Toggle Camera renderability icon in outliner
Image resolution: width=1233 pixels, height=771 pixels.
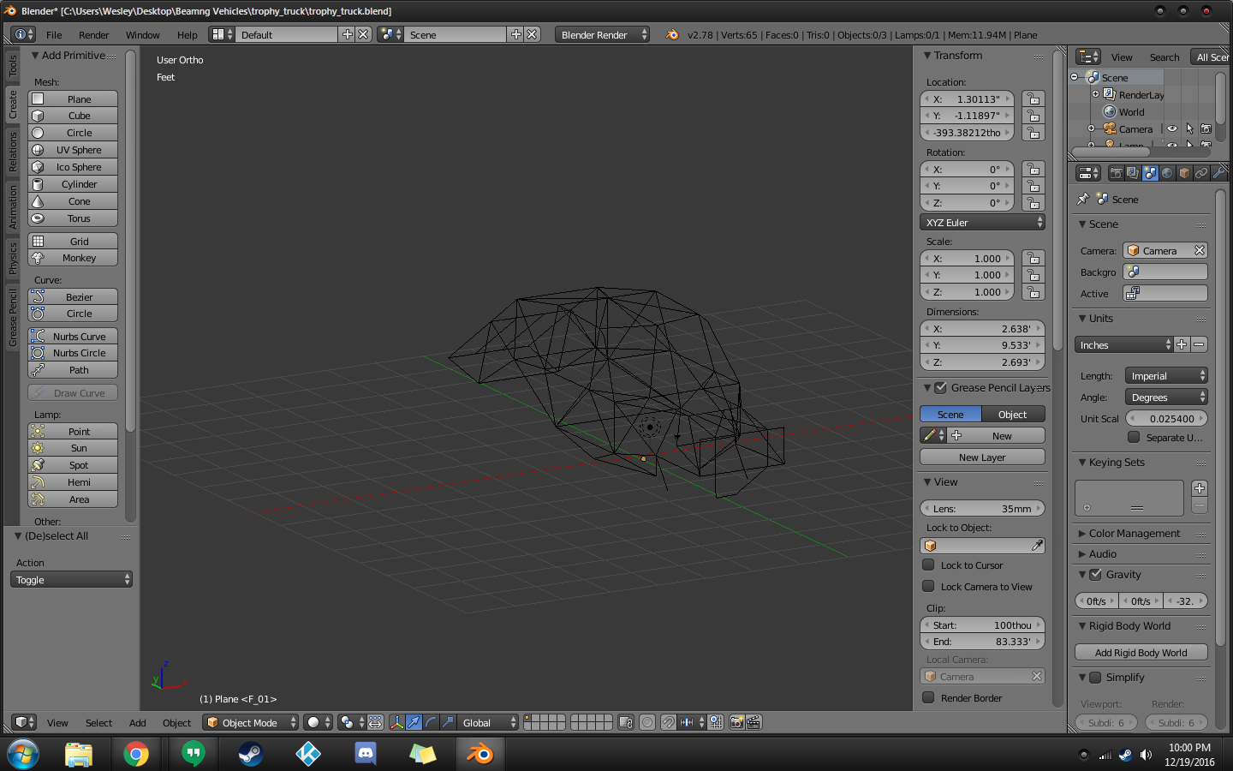[x=1206, y=129]
